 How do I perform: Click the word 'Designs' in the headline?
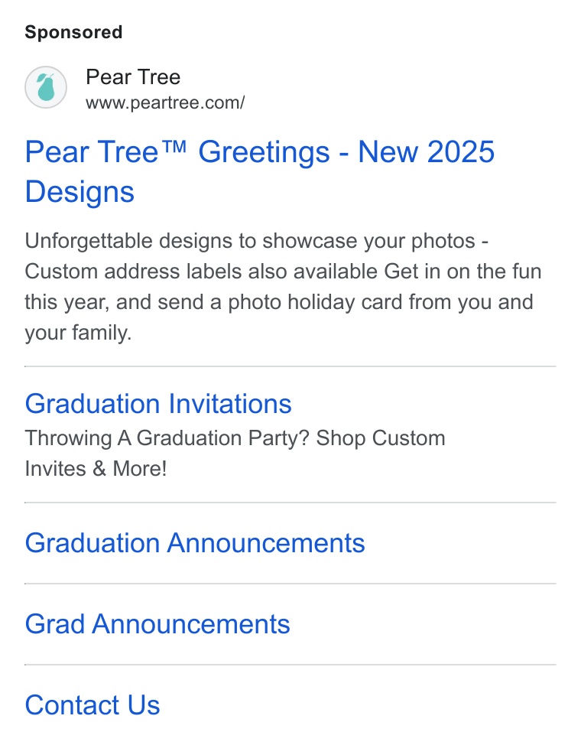pyautogui.click(x=80, y=192)
